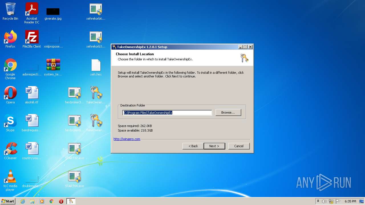The width and height of the screenshot is (365, 205).
Task: Visit the http://winaero.com link
Action: click(127, 139)
